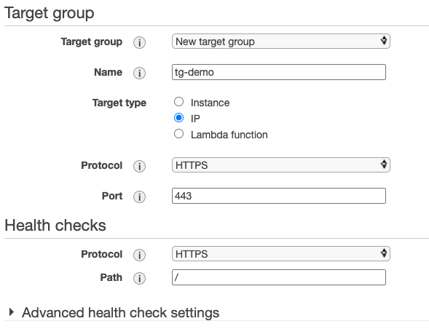Click the Lambda function label text
Screen dimensions: 429x329
[x=229, y=135]
